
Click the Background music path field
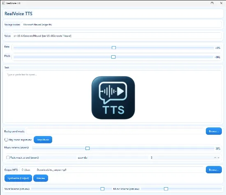coord(115,131)
